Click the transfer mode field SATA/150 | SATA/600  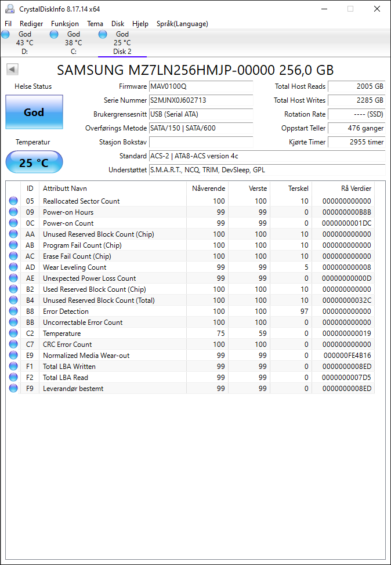point(201,128)
